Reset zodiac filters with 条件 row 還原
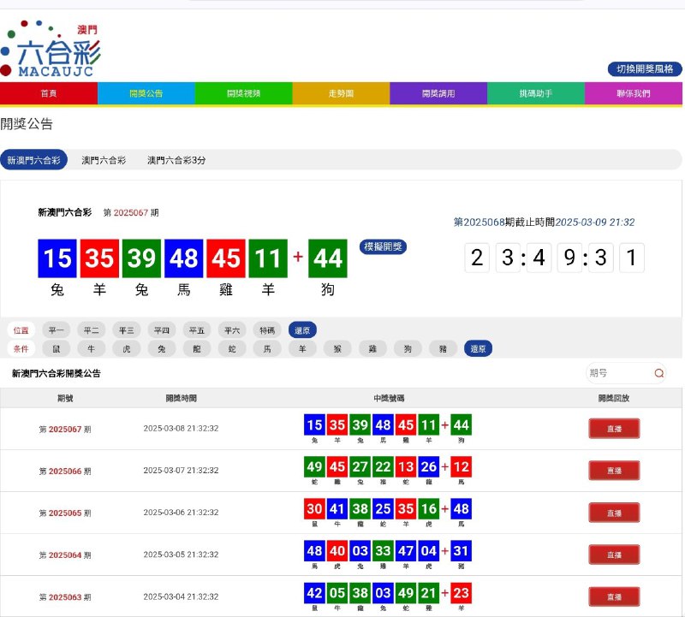The height and width of the screenshot is (617, 685). point(478,348)
